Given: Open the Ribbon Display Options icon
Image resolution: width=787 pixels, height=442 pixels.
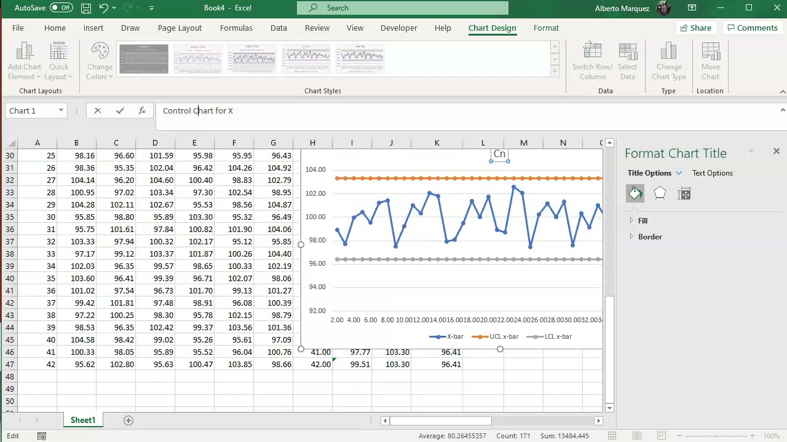Looking at the screenshot, I should (692, 8).
